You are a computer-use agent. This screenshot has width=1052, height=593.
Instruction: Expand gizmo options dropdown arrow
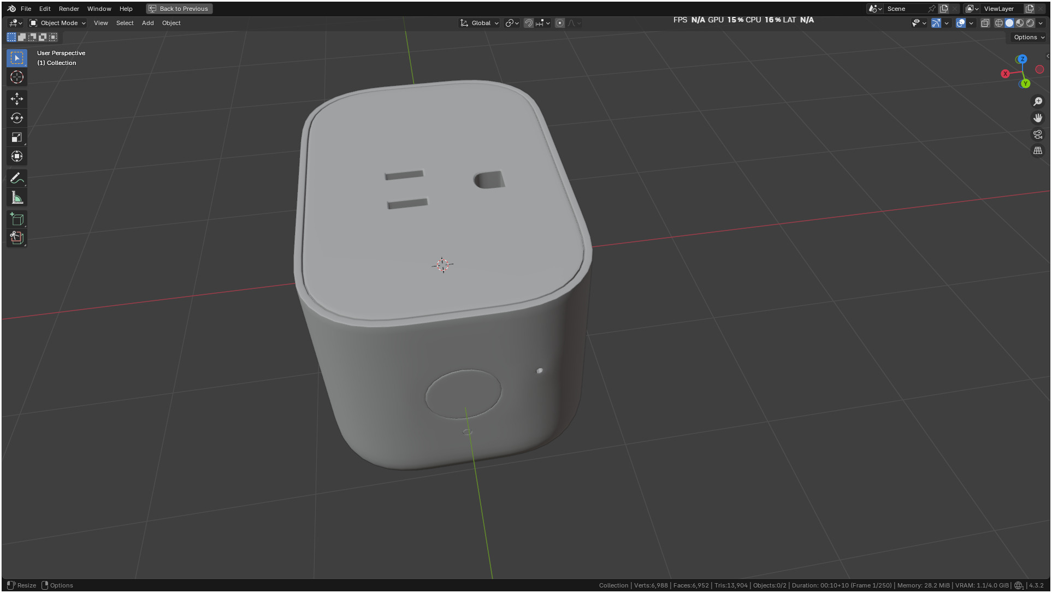(x=947, y=23)
